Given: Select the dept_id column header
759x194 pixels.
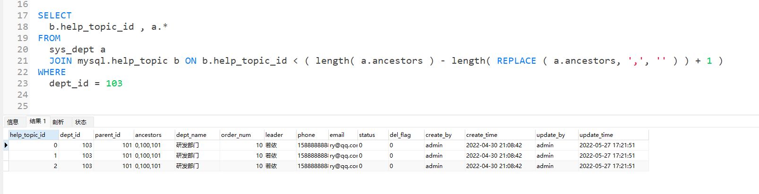Looking at the screenshot, I should (x=70, y=135).
